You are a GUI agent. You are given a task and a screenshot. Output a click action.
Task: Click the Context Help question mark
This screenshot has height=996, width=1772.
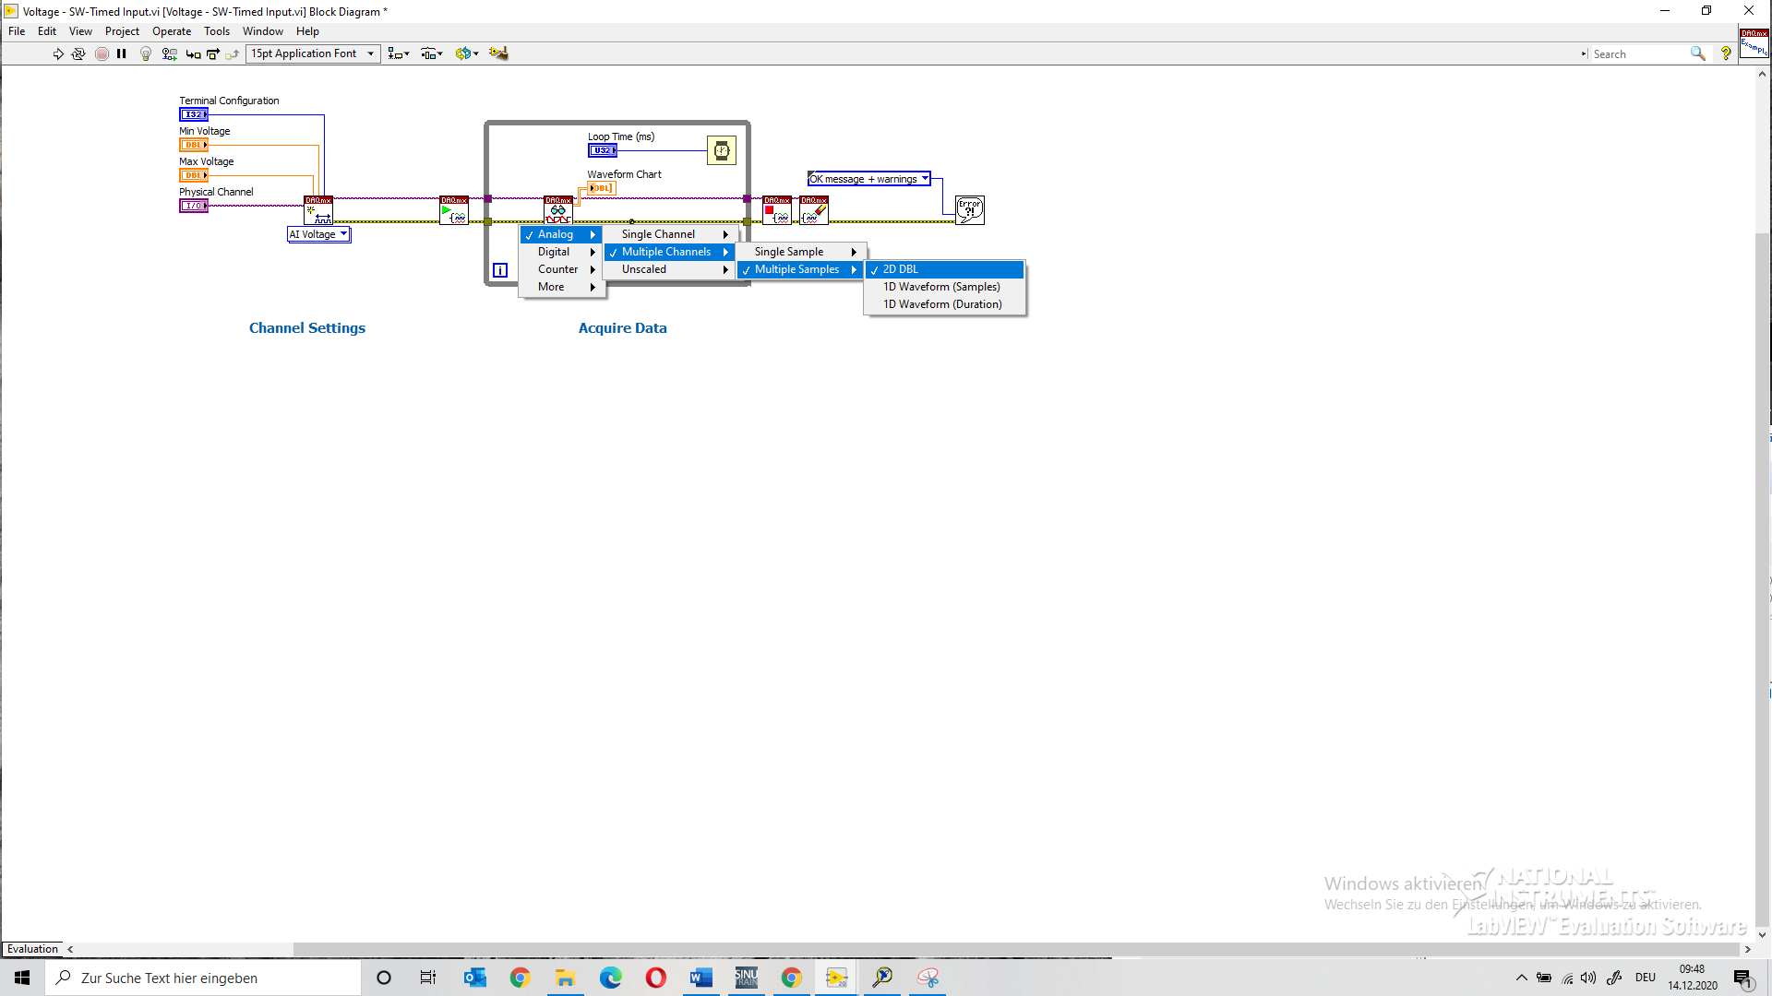point(1725,53)
